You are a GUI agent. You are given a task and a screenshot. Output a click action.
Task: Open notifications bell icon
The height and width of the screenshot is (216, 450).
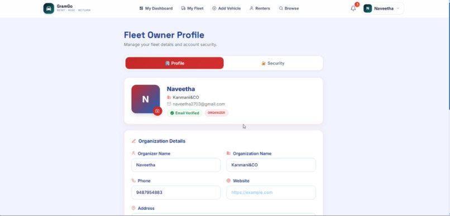click(x=353, y=8)
